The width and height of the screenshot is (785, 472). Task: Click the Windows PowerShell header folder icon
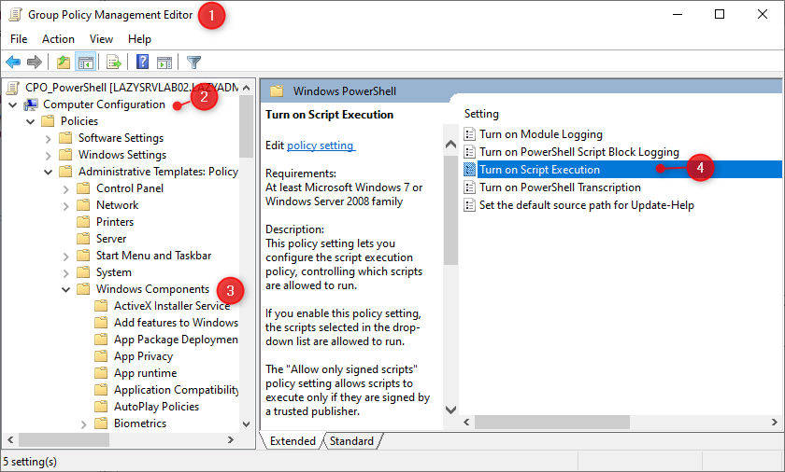[277, 90]
